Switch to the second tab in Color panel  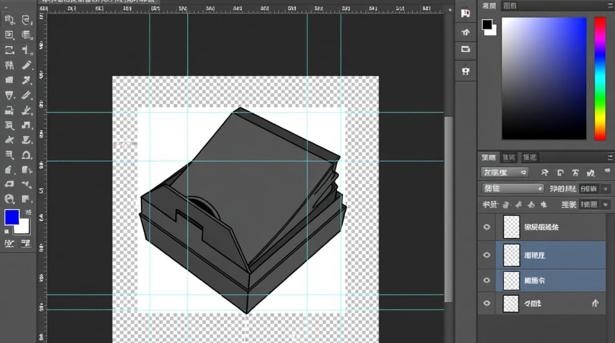(x=510, y=5)
